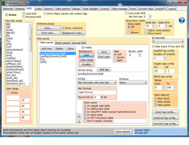189x145 pixels.
Task: Open the bb decimals dropdown
Action: click(x=168, y=41)
